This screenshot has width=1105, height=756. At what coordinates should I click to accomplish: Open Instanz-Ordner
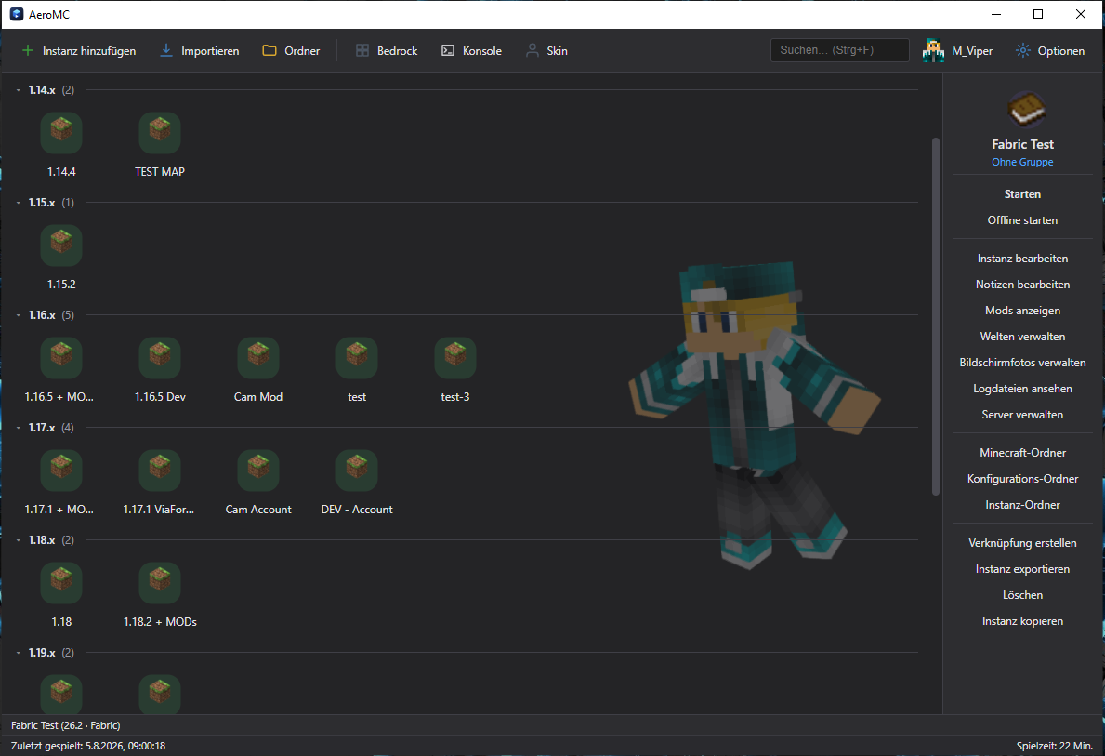click(1022, 505)
